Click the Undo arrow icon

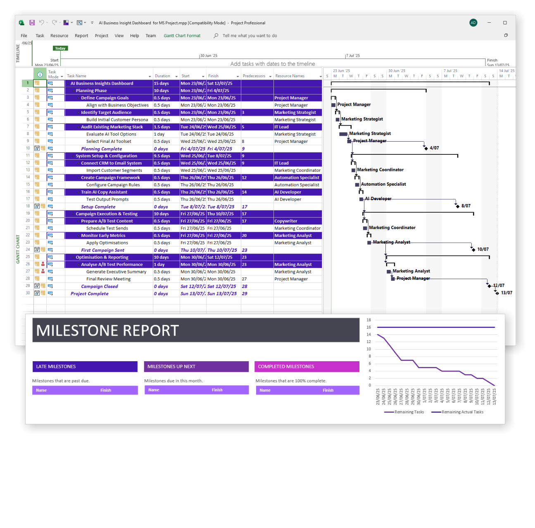coord(41,23)
